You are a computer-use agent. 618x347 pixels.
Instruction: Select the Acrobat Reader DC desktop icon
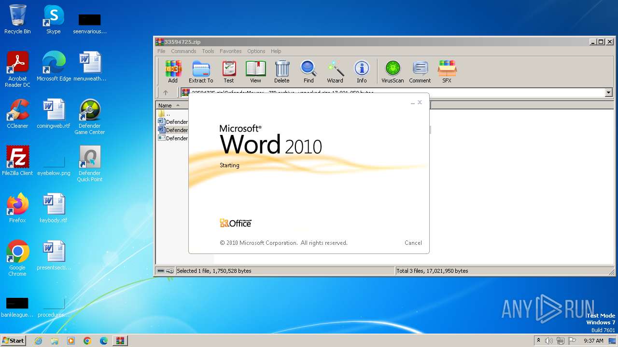pyautogui.click(x=17, y=69)
